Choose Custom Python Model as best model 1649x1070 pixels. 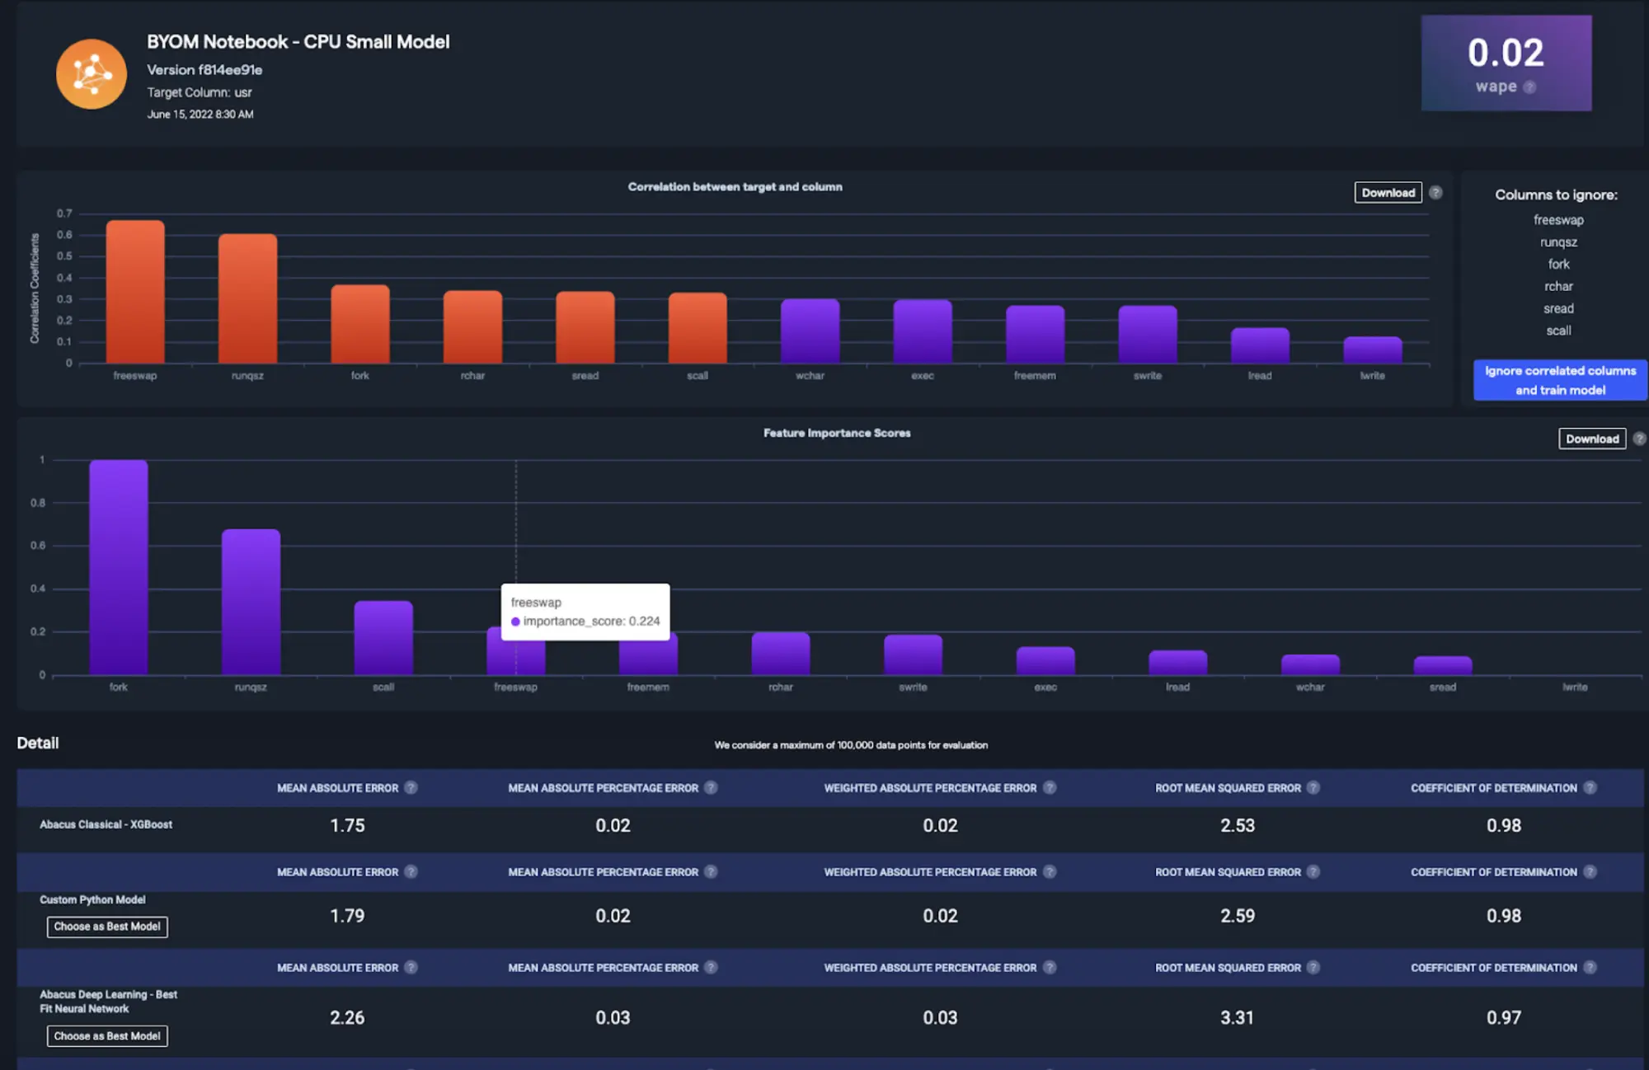[x=107, y=927]
